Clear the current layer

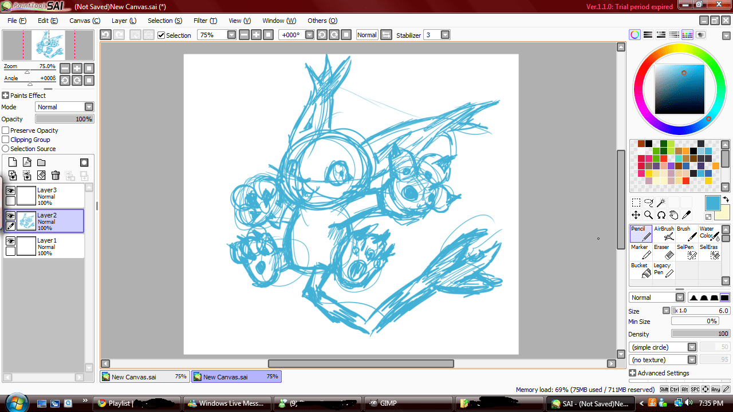(41, 176)
